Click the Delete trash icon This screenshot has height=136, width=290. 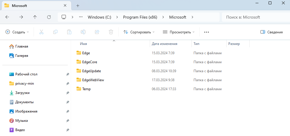[x=111, y=32]
